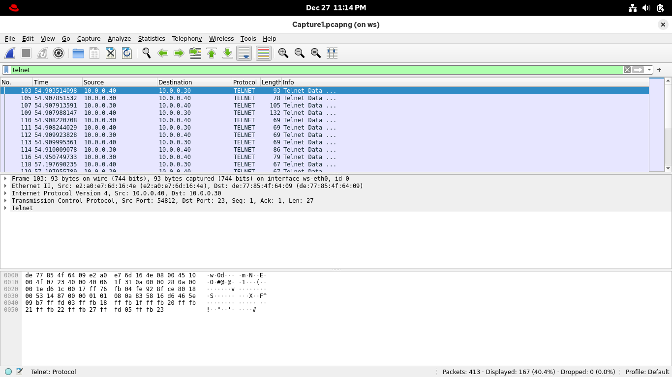Open the Statistics menu
This screenshot has height=377, width=672.
point(152,39)
